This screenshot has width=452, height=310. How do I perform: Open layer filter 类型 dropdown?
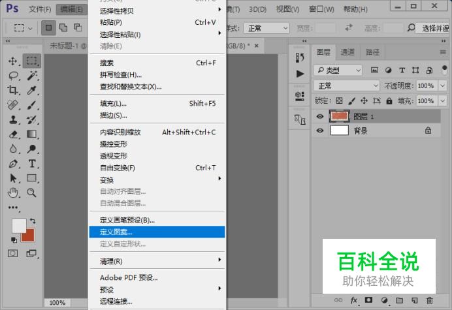point(338,70)
